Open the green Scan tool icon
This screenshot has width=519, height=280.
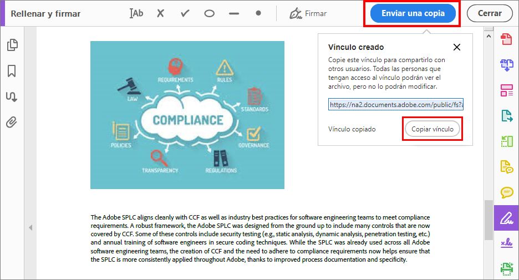click(506, 269)
